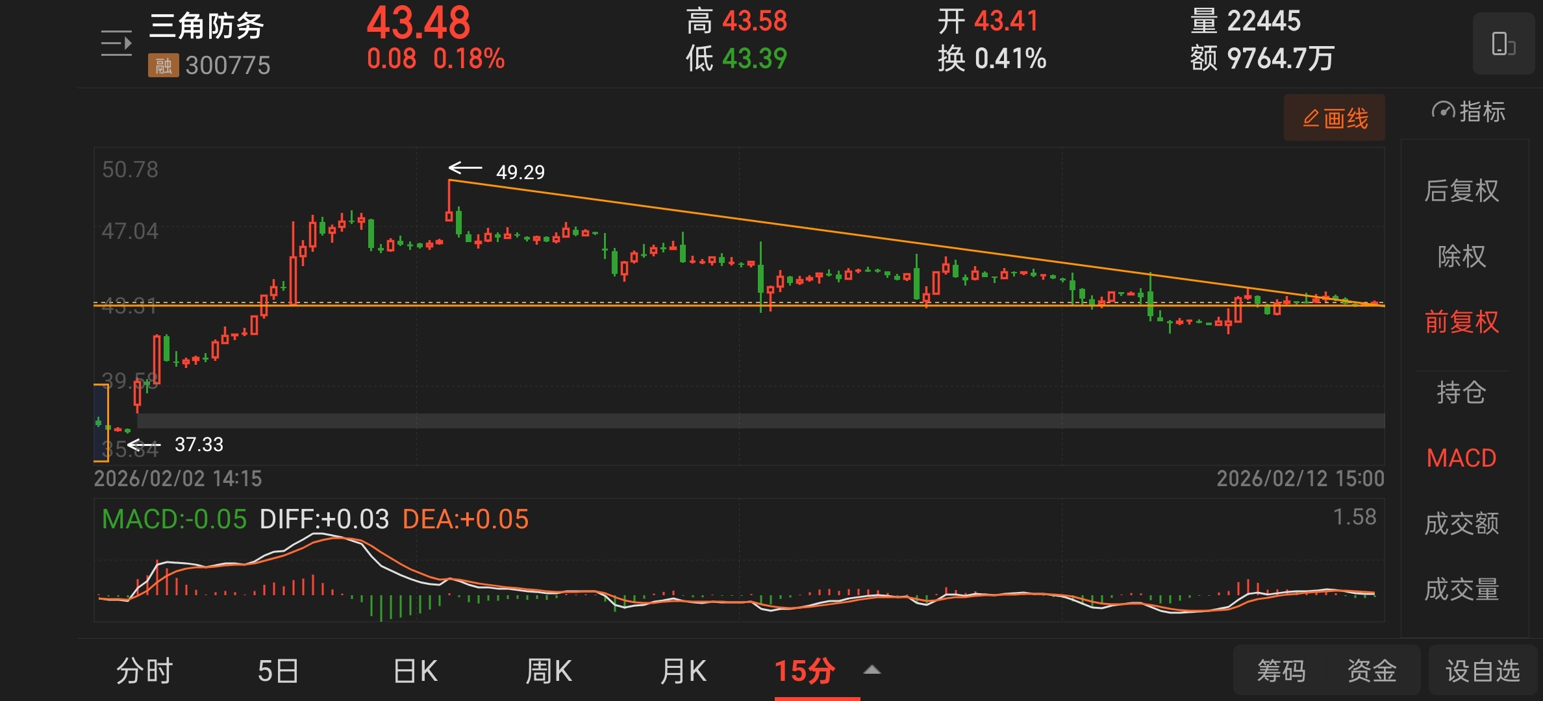
Task: Click the 画线 draw line pencil button
Action: [x=1335, y=118]
